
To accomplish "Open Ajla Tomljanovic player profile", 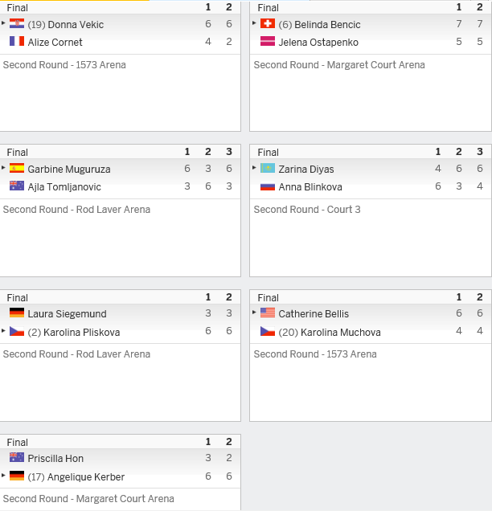I will [64, 186].
